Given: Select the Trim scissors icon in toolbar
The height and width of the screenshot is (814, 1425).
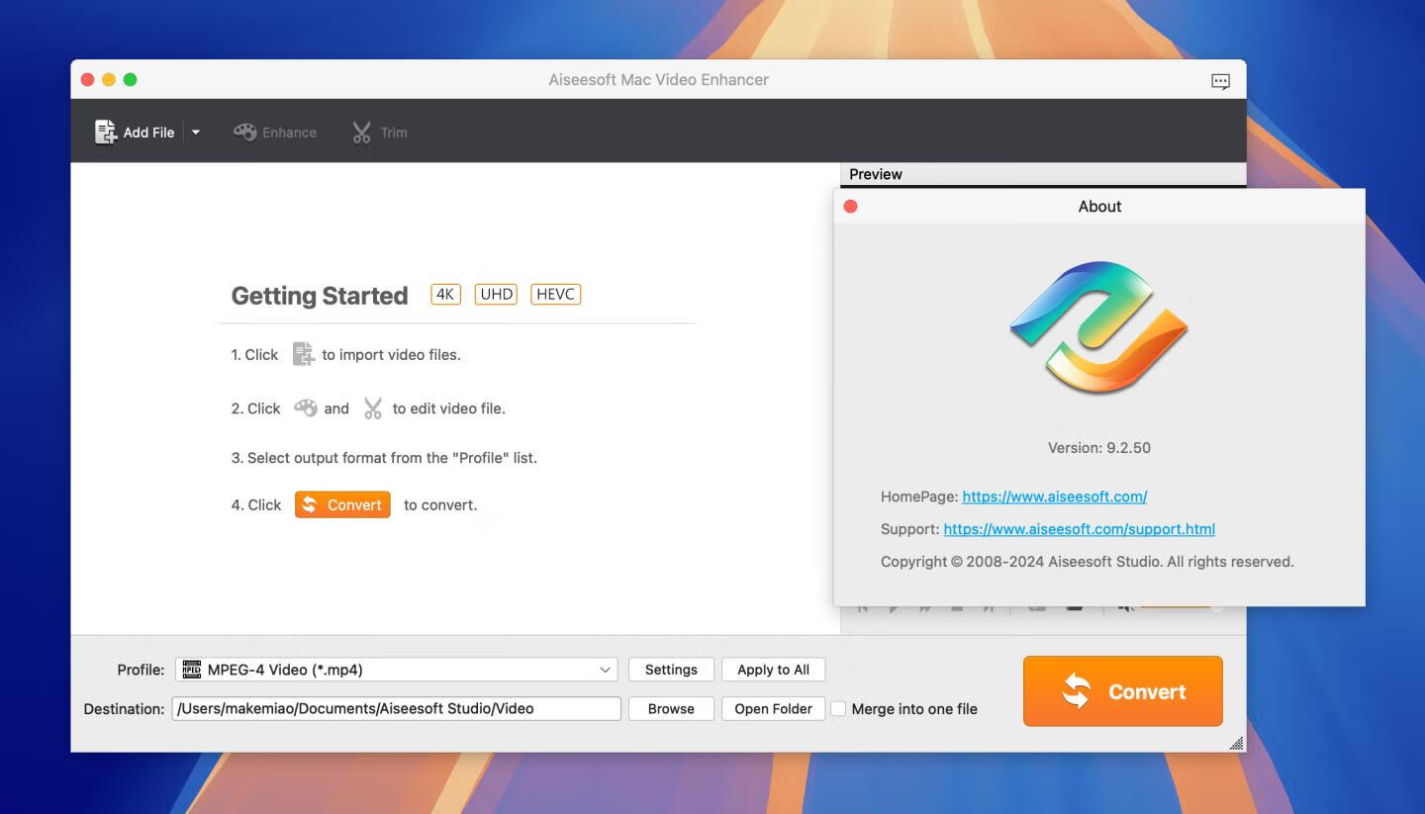Looking at the screenshot, I should coord(361,133).
